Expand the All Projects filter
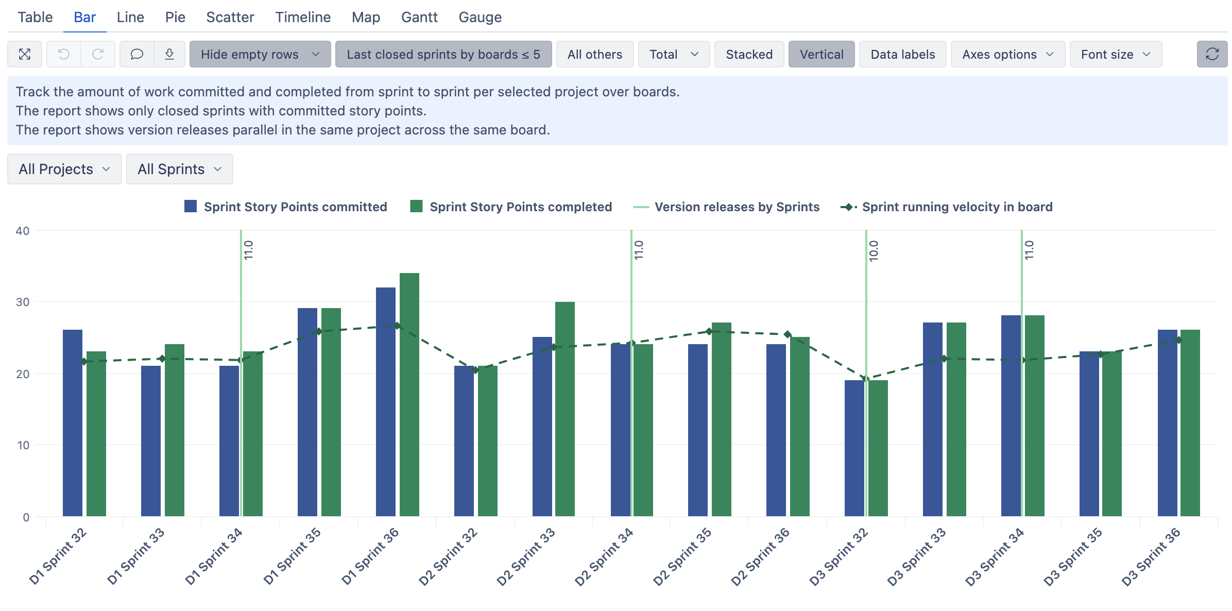The image size is (1232, 611). pos(64,168)
